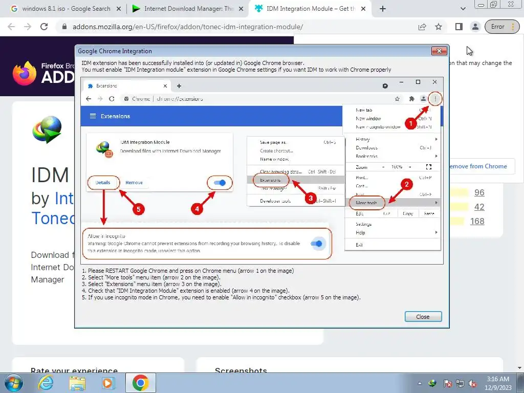Click the IDM icon in the system tray
Image resolution: width=524 pixels, height=393 pixels.
(433, 383)
